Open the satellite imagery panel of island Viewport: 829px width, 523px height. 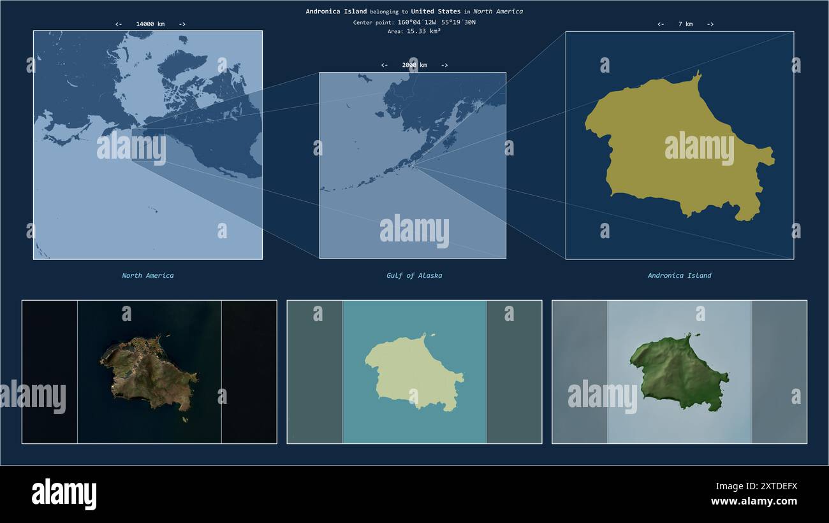click(149, 372)
